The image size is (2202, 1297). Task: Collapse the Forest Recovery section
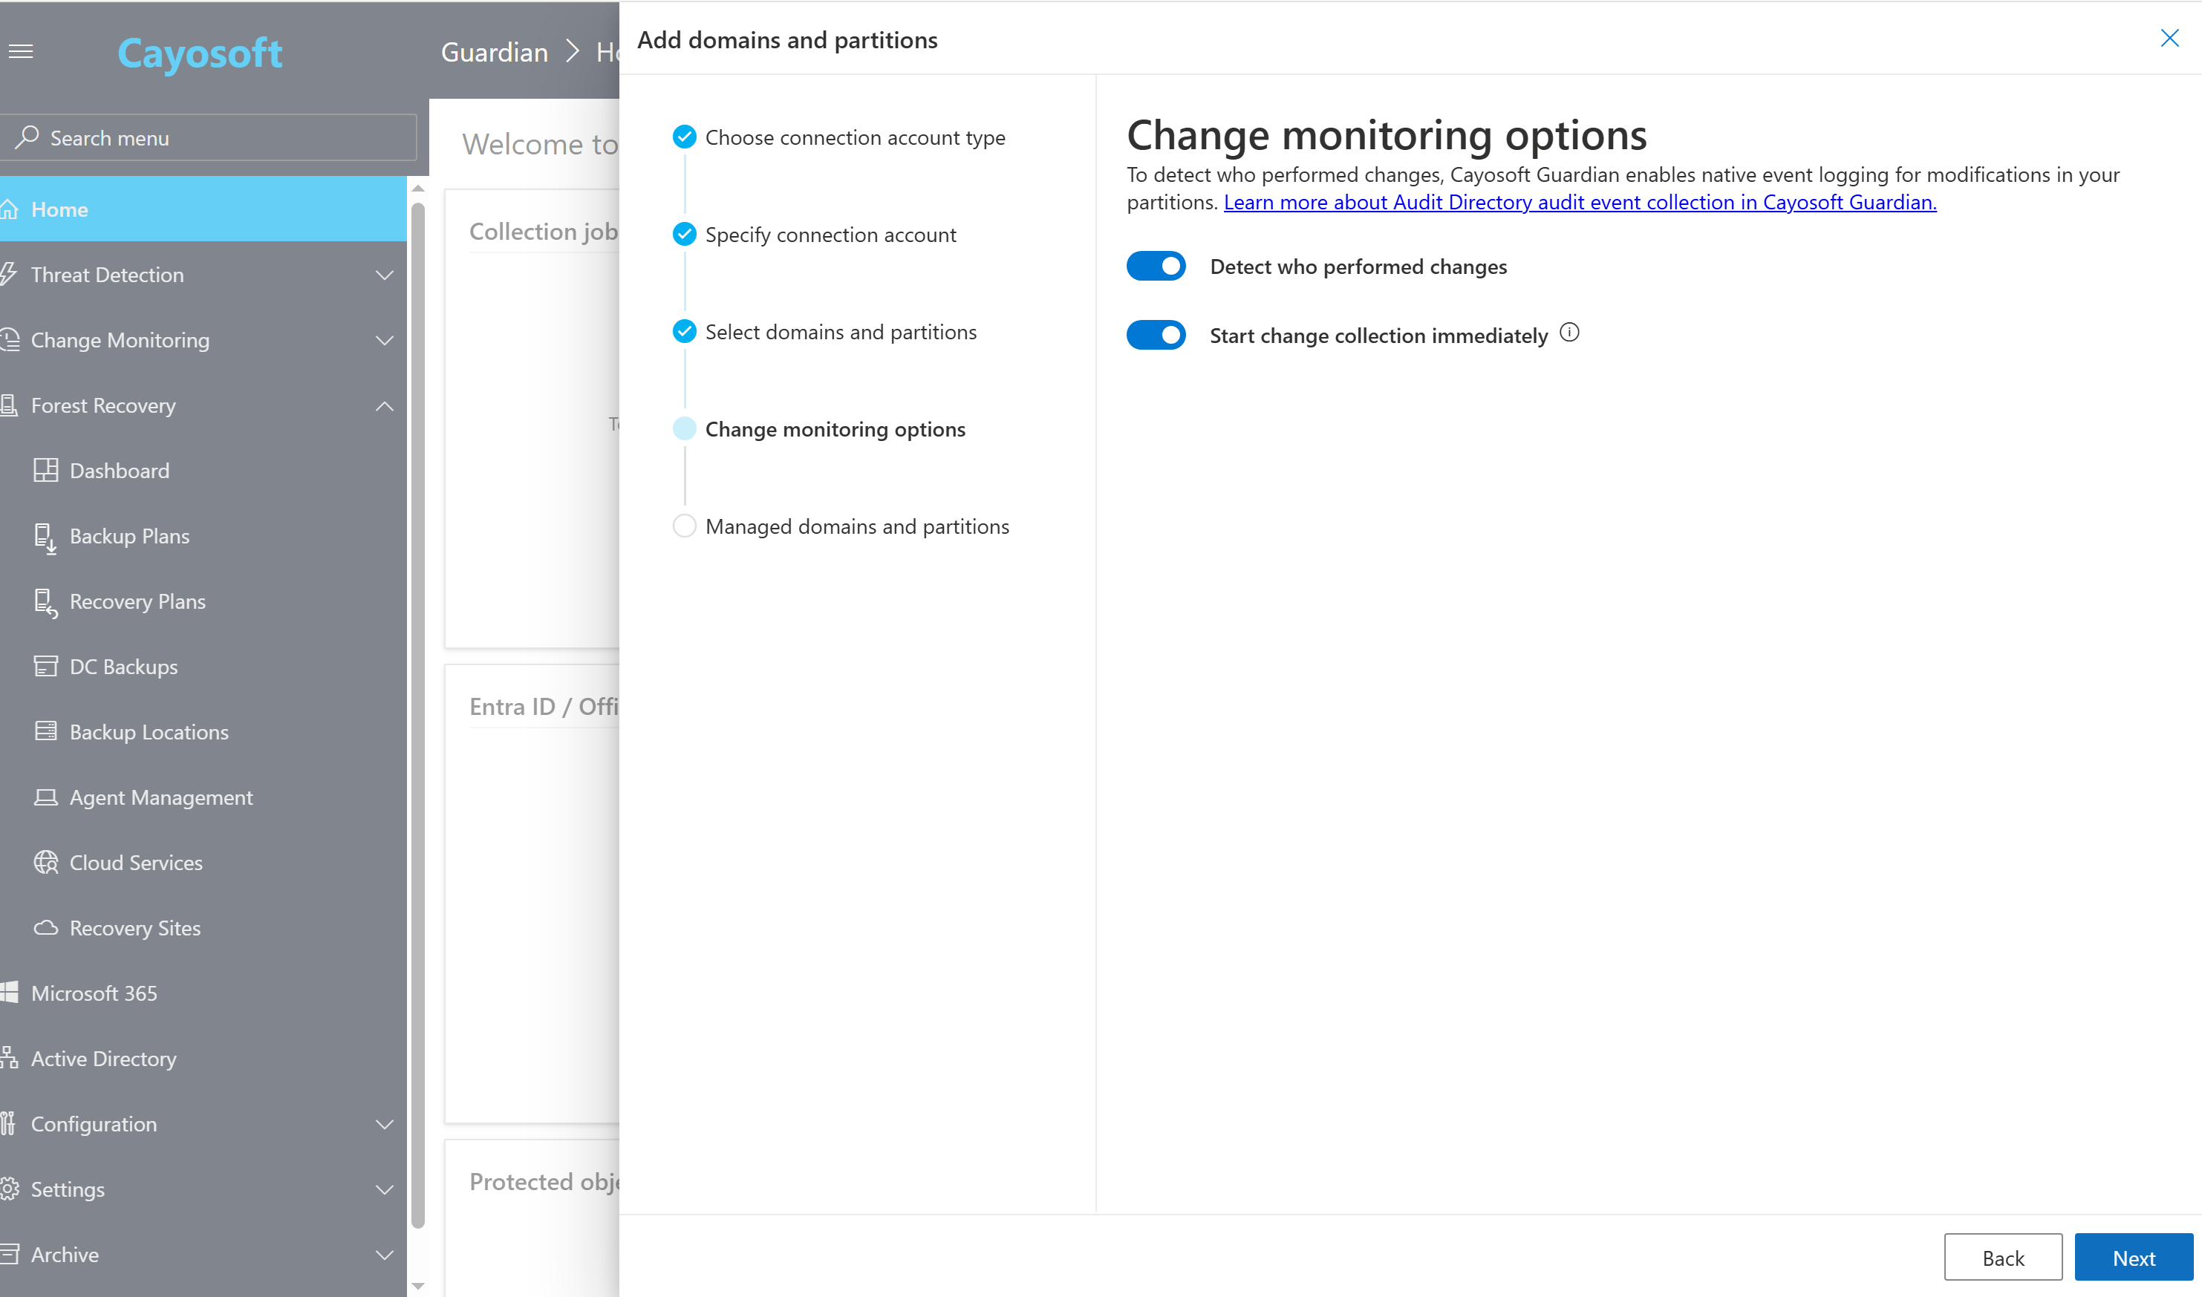384,406
